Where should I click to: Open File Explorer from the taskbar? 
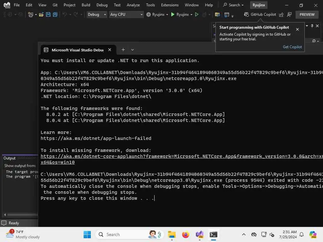click(172, 234)
